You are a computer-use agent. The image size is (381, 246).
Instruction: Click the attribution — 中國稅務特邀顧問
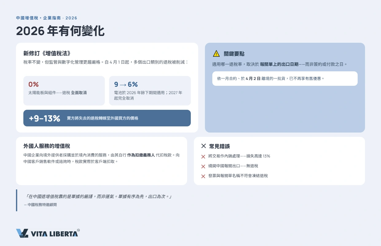(40, 204)
